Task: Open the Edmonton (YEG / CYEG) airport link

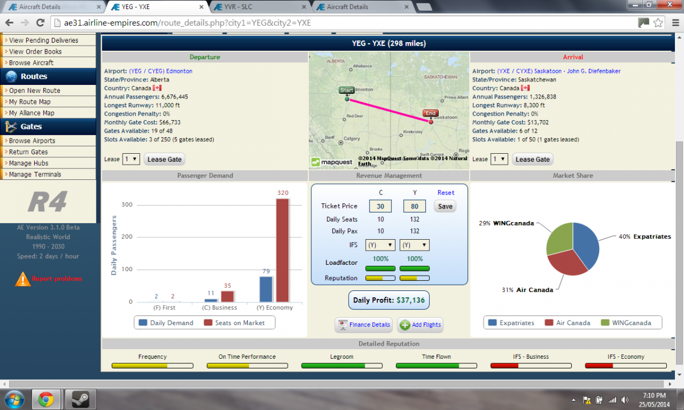Action: (x=161, y=71)
